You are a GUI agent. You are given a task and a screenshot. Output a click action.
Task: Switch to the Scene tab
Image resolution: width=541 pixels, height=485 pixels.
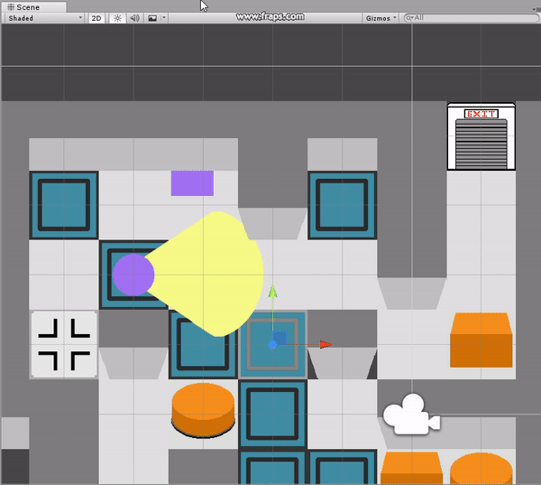[34, 7]
